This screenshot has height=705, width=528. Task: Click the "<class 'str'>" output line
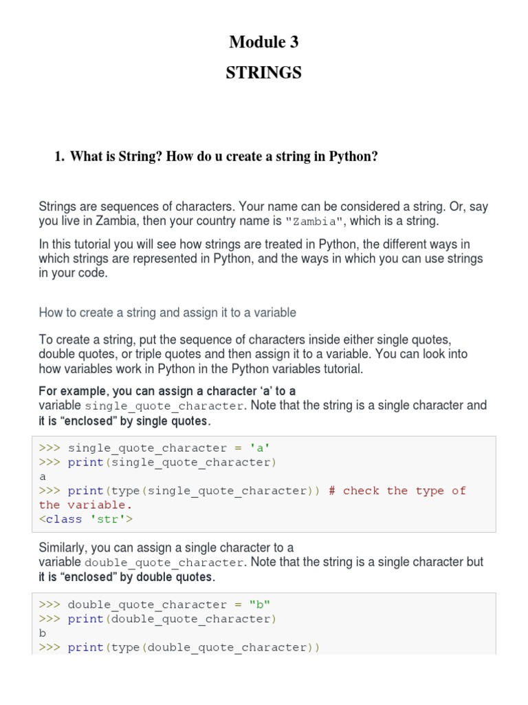tap(86, 519)
